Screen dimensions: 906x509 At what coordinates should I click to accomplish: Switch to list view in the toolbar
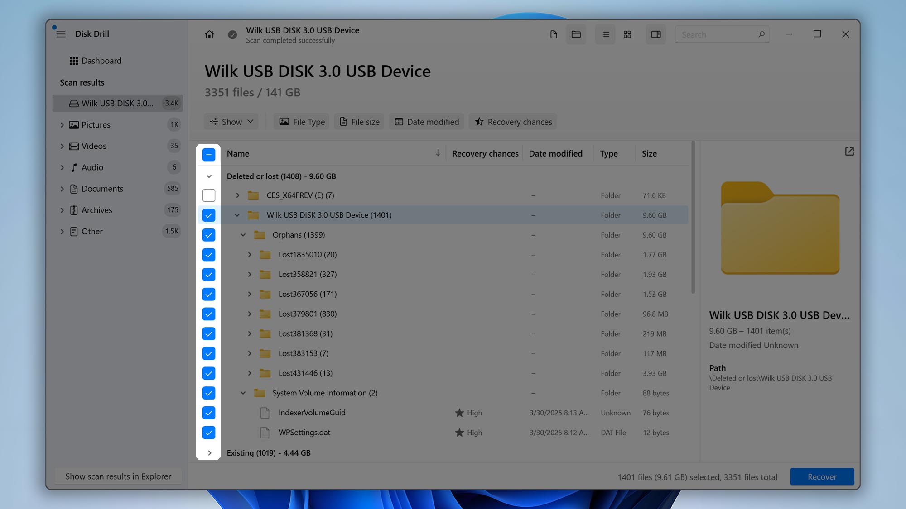click(605, 34)
